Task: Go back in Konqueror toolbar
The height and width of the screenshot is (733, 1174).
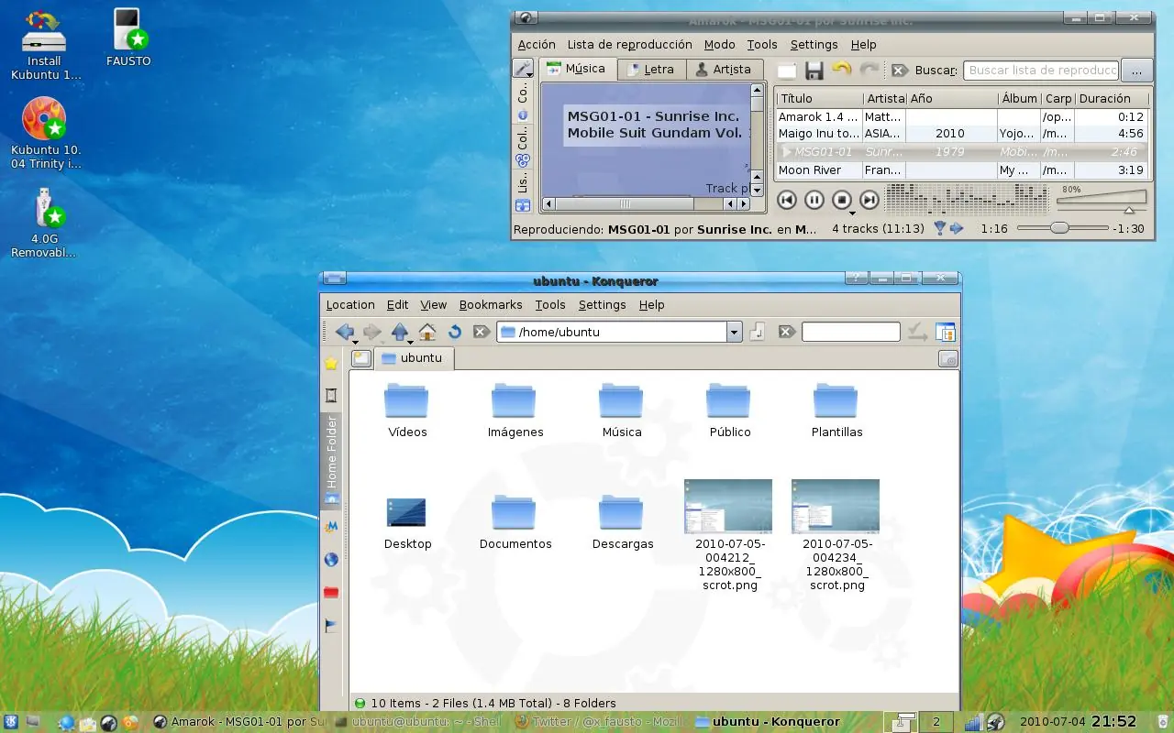Action: tap(344, 331)
